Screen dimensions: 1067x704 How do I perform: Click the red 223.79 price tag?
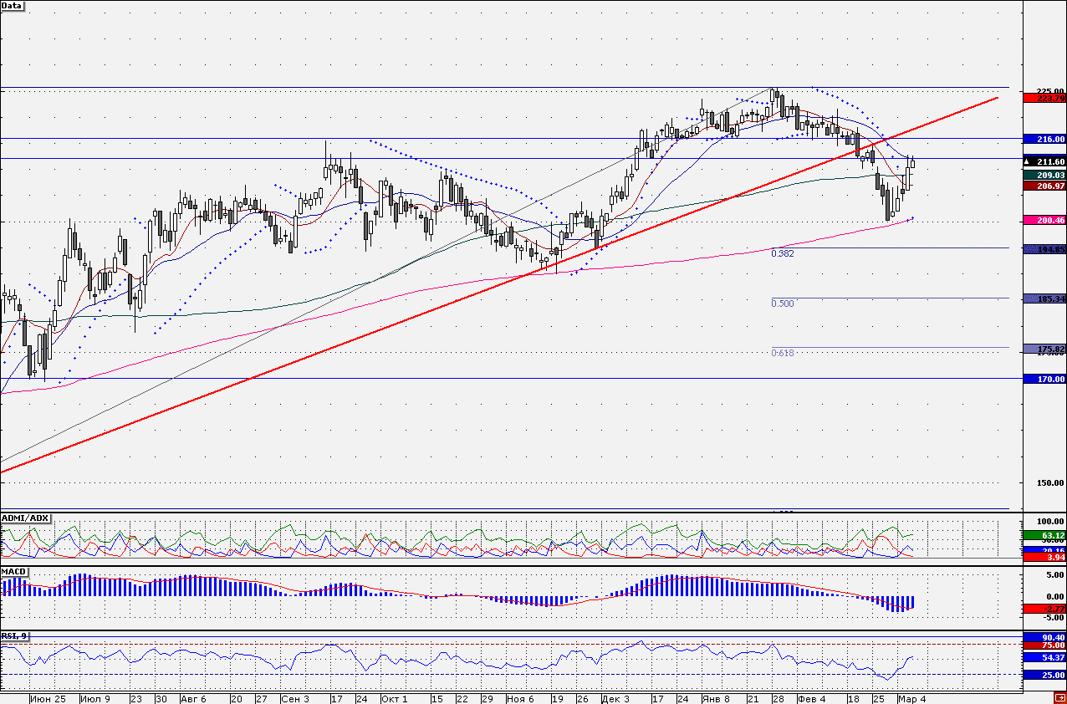(1044, 98)
